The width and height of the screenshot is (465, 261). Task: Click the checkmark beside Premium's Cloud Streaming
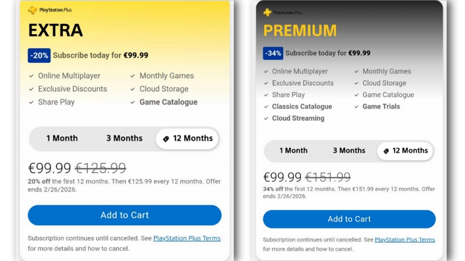pos(265,118)
